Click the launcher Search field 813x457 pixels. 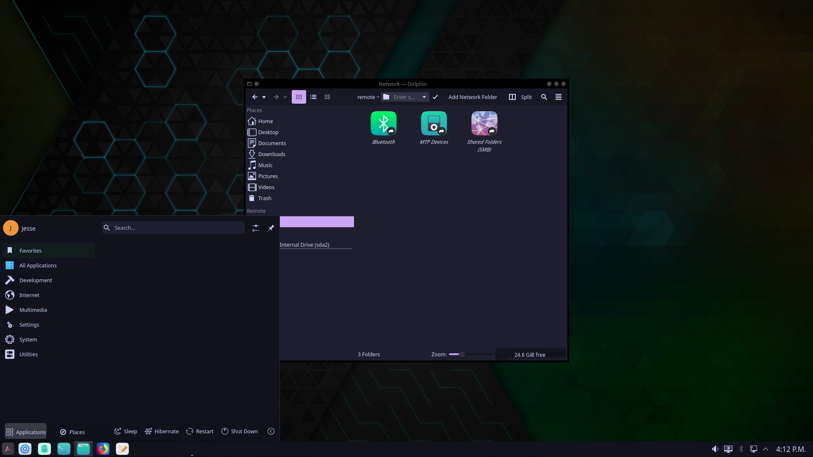point(173,228)
